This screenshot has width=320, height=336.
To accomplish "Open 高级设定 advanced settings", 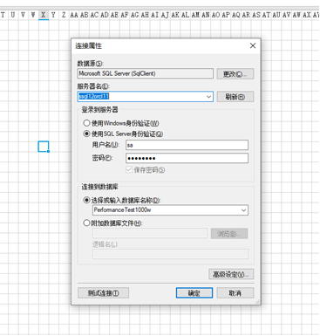I will click(231, 274).
